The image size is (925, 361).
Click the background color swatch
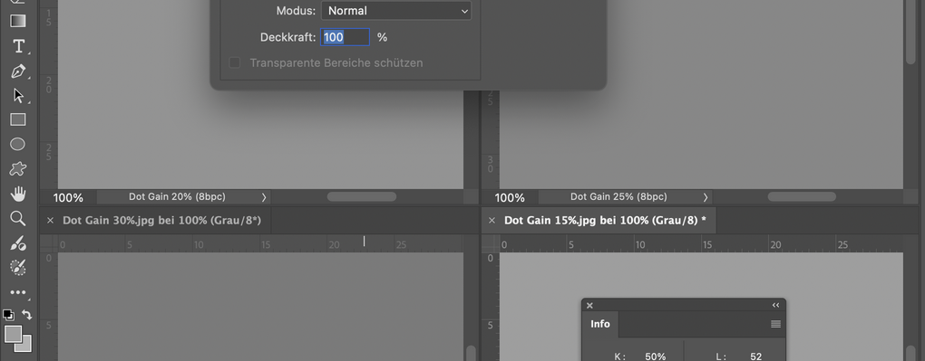tap(26, 346)
